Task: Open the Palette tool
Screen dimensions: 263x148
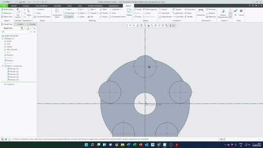Action: 129,12
